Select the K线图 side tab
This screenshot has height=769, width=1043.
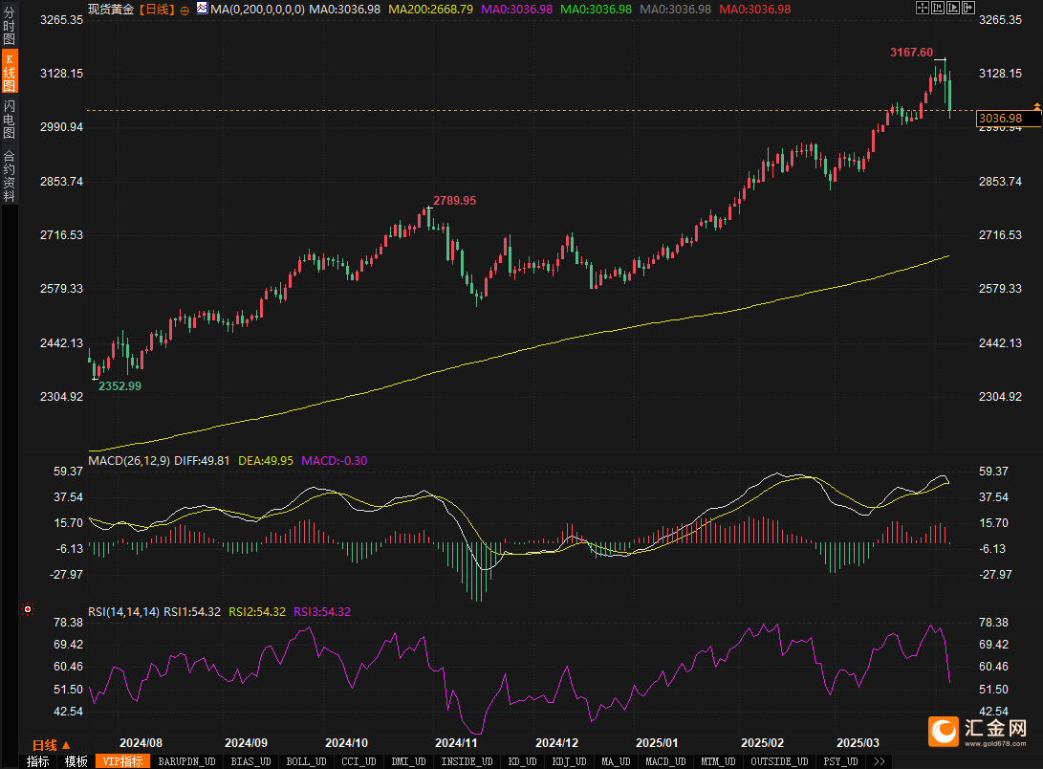click(x=10, y=73)
